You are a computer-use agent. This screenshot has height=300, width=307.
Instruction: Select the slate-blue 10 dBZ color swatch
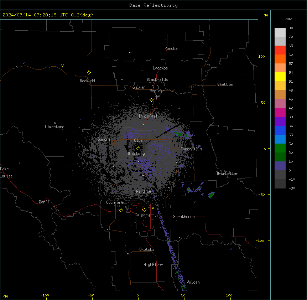point(280,166)
